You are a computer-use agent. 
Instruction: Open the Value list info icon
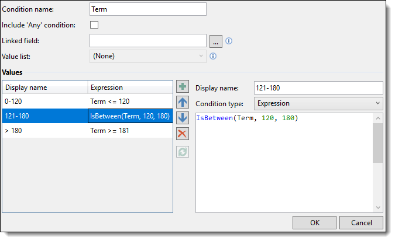(x=213, y=56)
